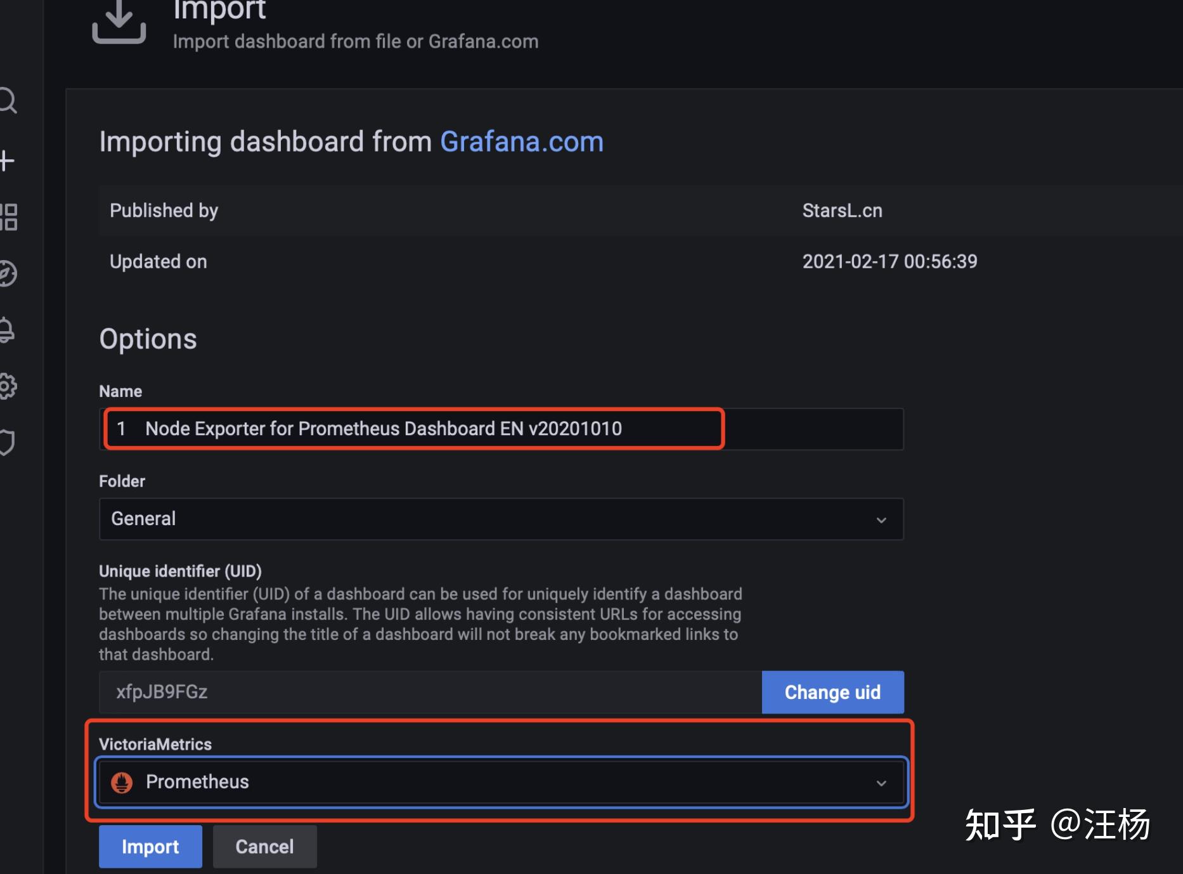The width and height of the screenshot is (1183, 874).
Task: Open the Alerting bell icon
Action: click(x=6, y=330)
